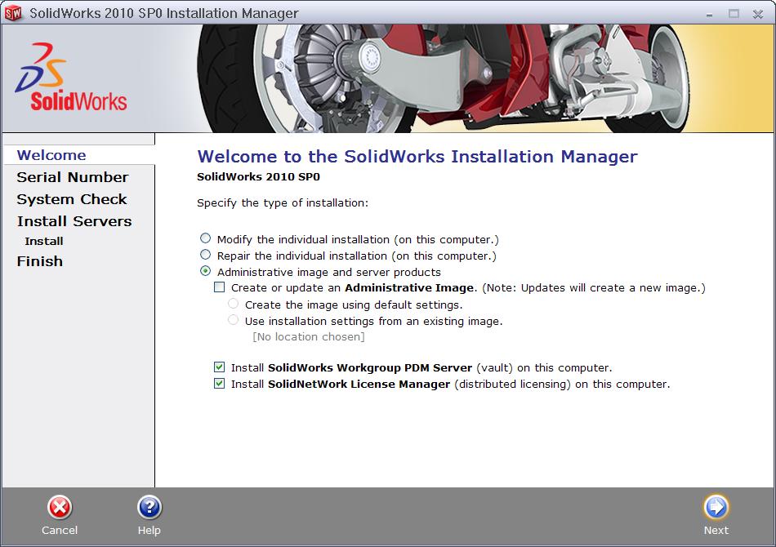Viewport: 776px width, 547px height.
Task: Click the SW app icon in title bar
Action: pyautogui.click(x=13, y=13)
